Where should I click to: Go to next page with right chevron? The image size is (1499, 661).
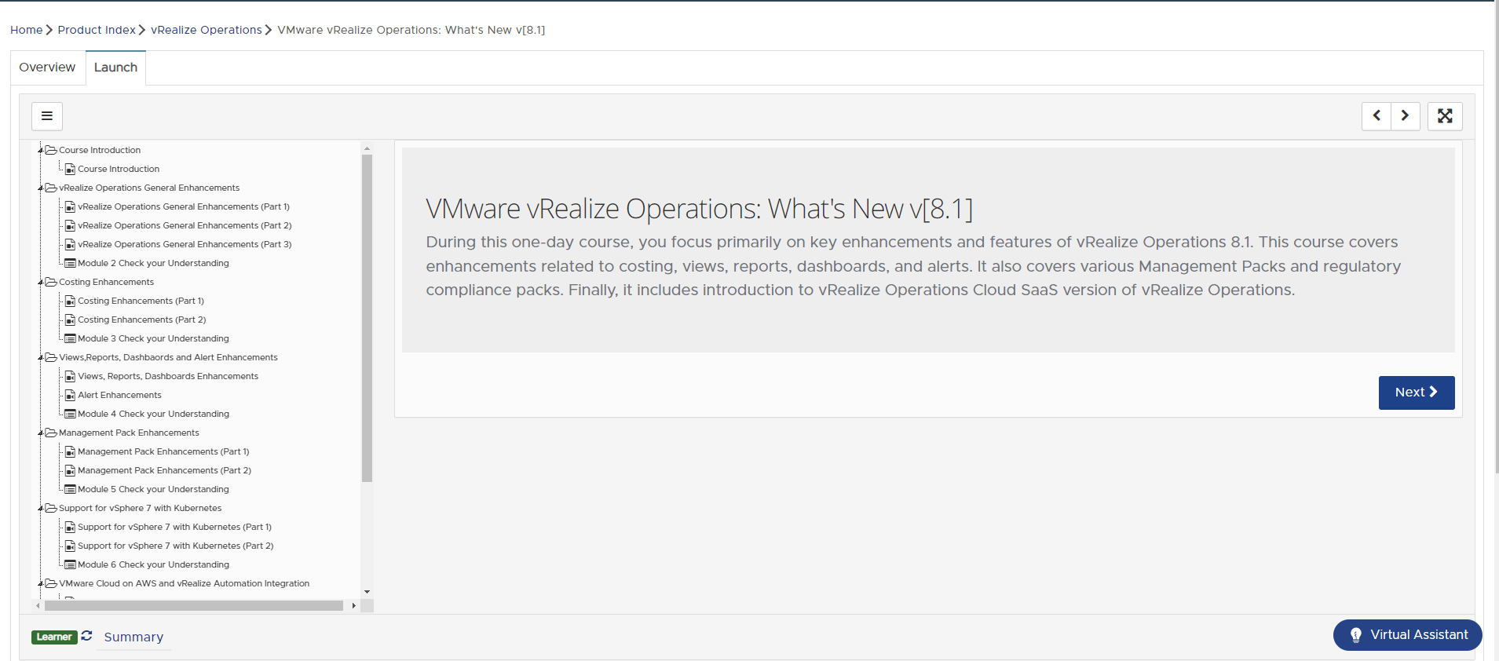point(1405,116)
